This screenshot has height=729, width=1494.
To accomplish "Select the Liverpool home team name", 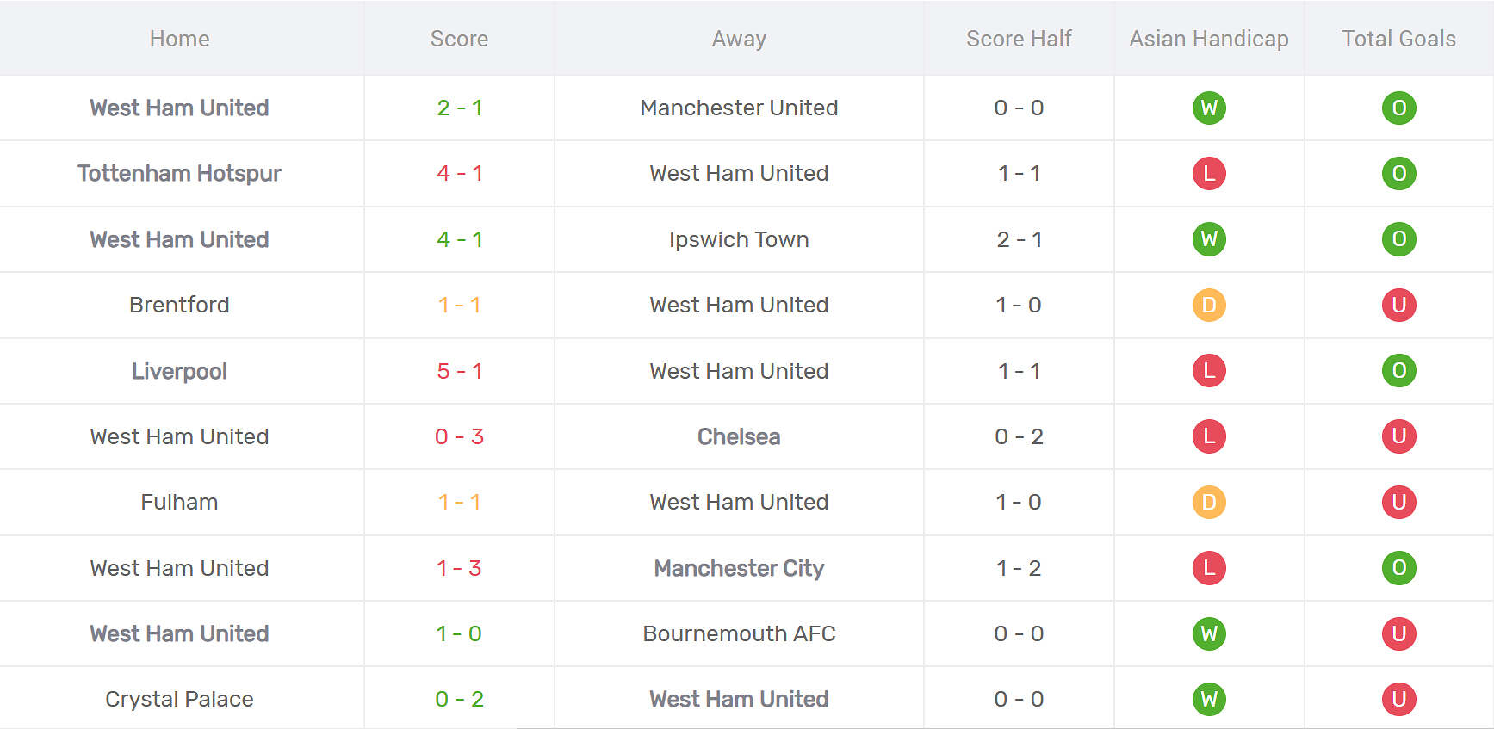I will click(179, 371).
